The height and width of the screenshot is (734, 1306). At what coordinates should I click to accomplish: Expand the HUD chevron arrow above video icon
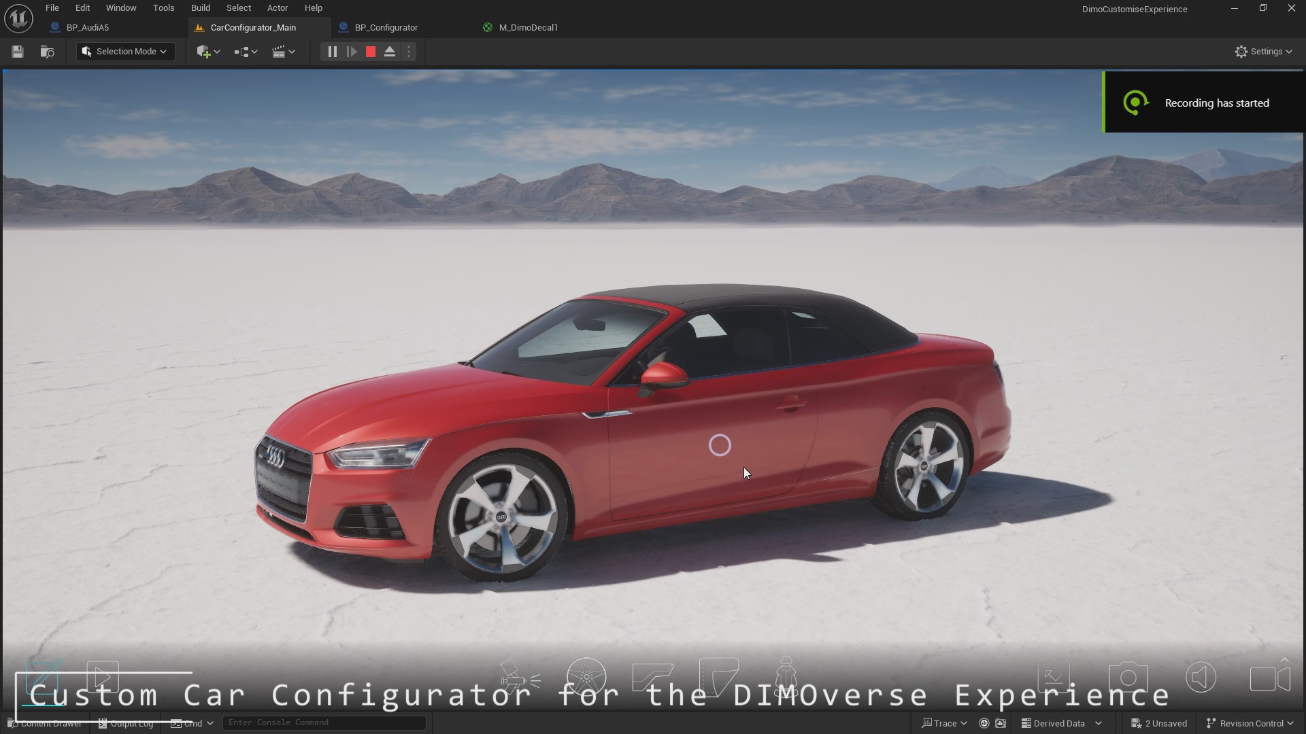(1285, 660)
